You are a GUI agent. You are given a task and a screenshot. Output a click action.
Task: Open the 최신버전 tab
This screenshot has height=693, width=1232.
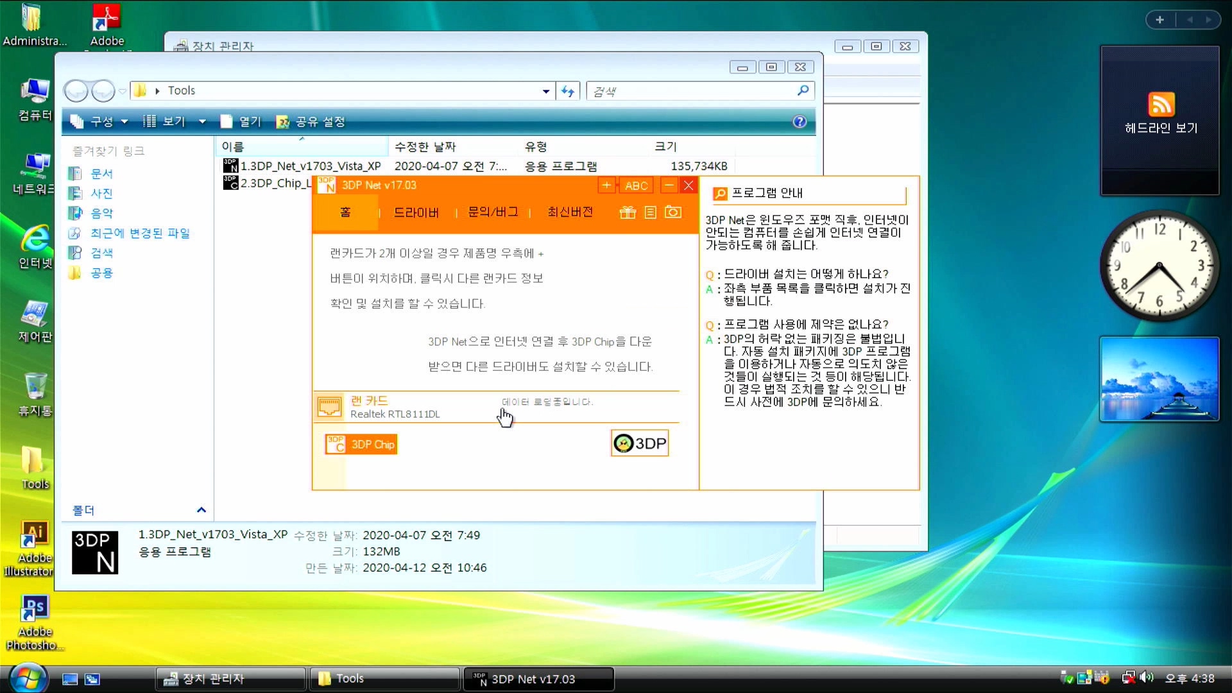pos(570,212)
